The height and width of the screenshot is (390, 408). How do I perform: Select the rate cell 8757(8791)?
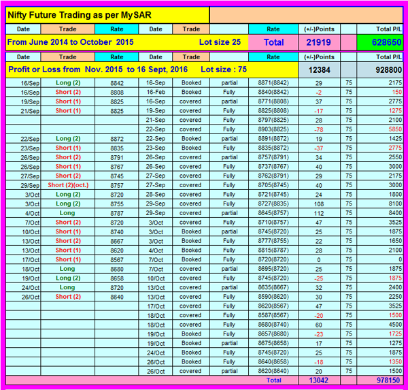click(x=273, y=157)
